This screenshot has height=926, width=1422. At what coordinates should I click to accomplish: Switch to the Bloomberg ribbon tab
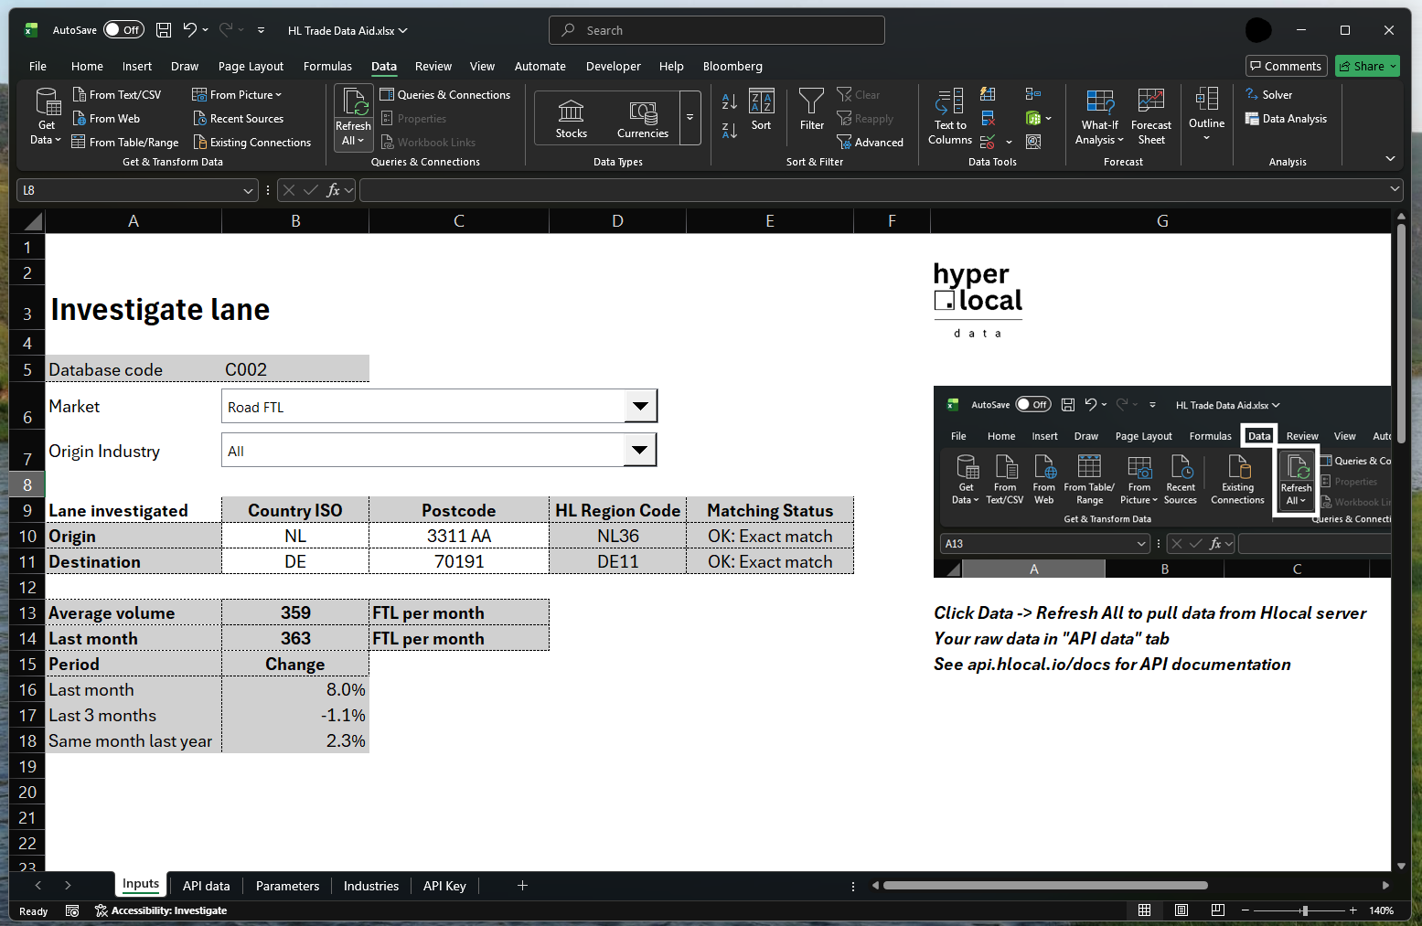pyautogui.click(x=732, y=66)
